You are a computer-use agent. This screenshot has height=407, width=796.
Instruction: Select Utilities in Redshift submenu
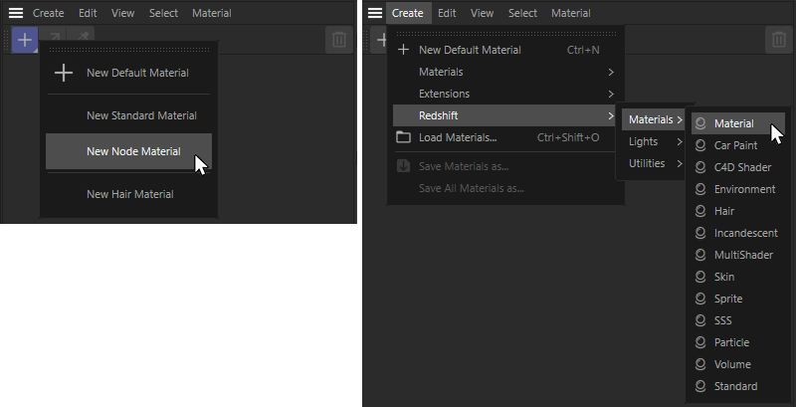tap(653, 163)
